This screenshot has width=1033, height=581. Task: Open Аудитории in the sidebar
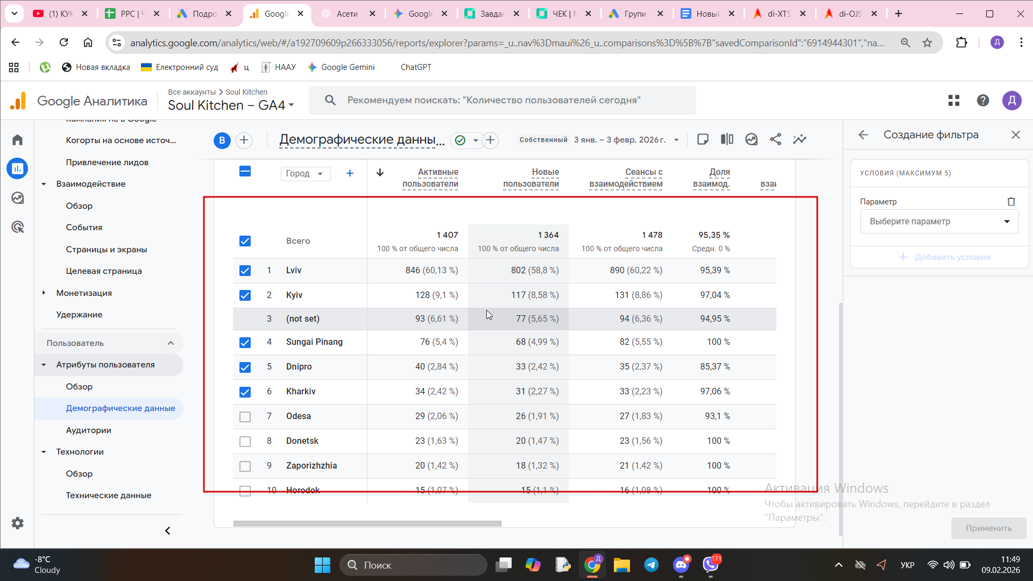88,430
